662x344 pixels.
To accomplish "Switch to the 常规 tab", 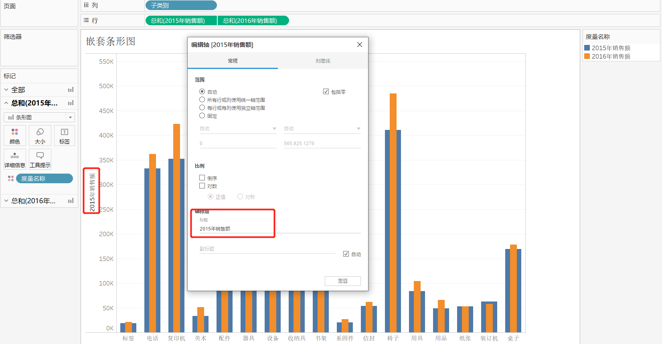I will (x=233, y=61).
